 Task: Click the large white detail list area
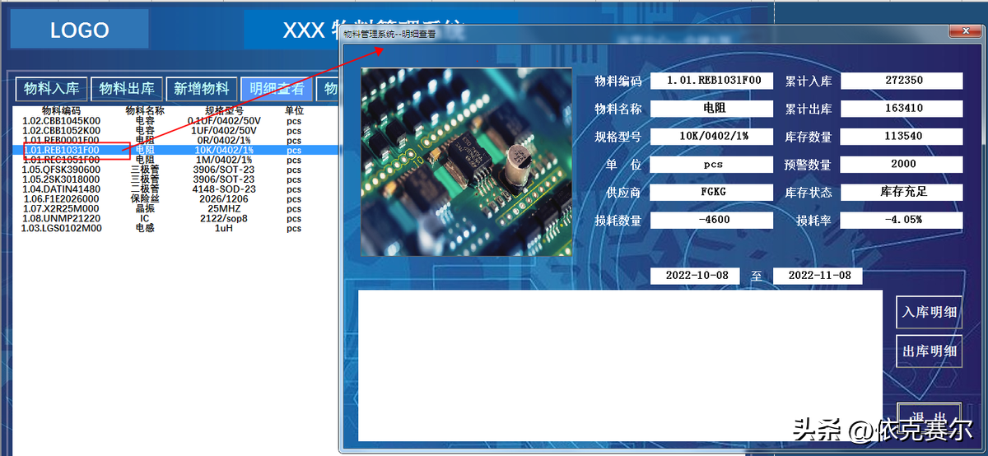pyautogui.click(x=620, y=365)
